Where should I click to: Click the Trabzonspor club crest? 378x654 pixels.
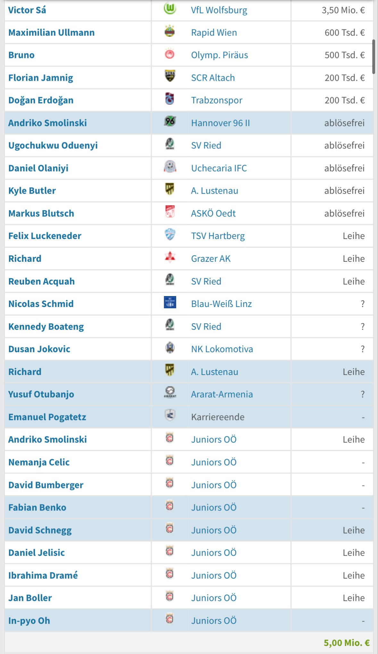coord(170,99)
